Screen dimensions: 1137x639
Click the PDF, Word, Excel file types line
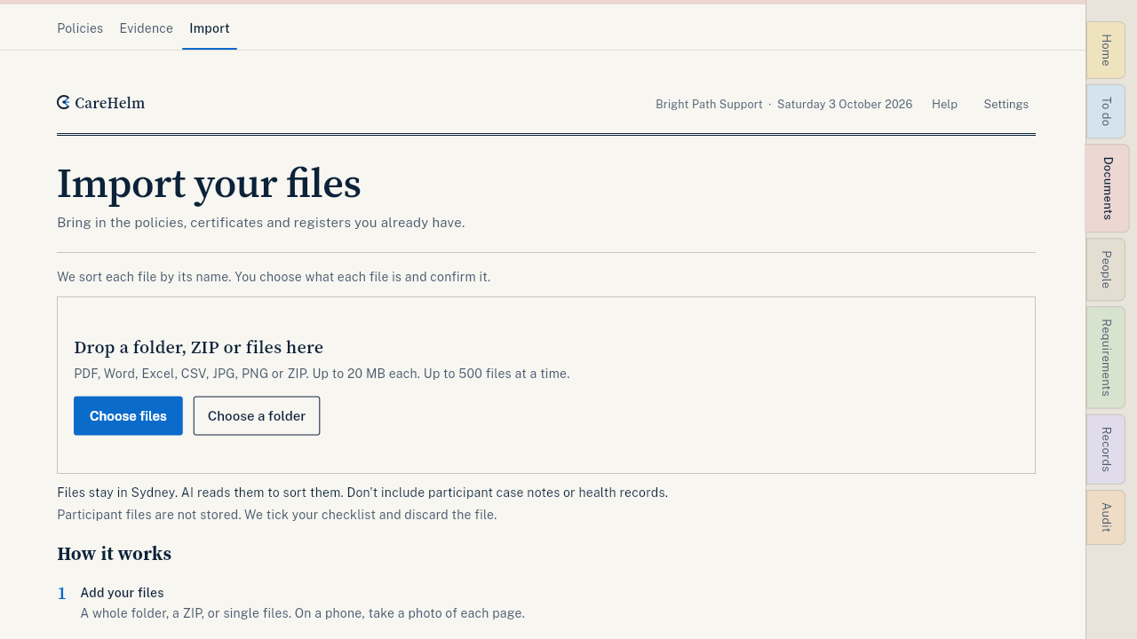[322, 374]
